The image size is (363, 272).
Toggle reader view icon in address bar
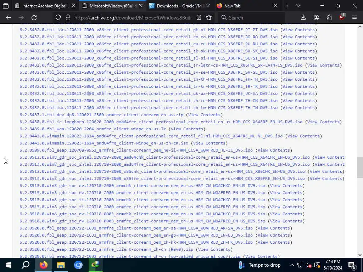pos(199,18)
